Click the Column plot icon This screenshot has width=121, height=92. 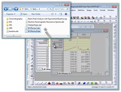coord(49,83)
